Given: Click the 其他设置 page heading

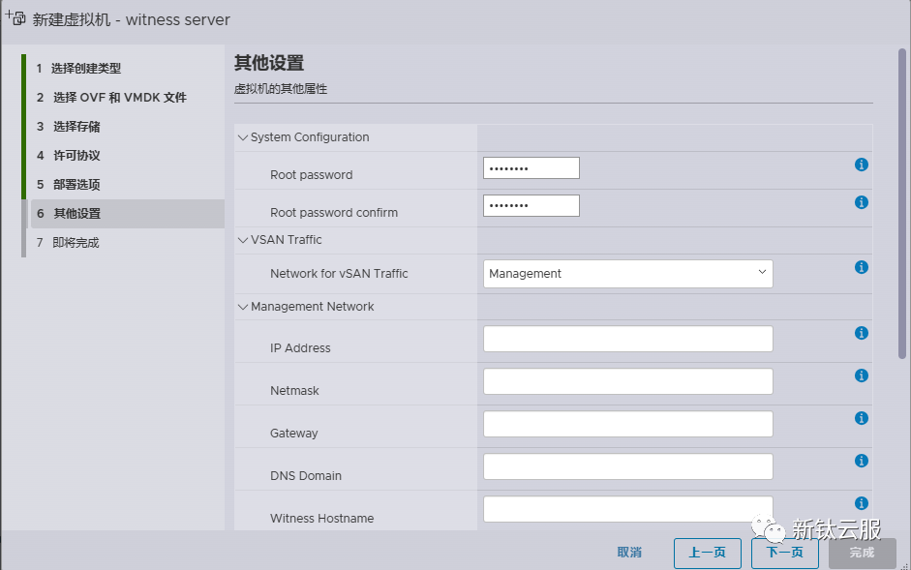Looking at the screenshot, I should tap(269, 63).
